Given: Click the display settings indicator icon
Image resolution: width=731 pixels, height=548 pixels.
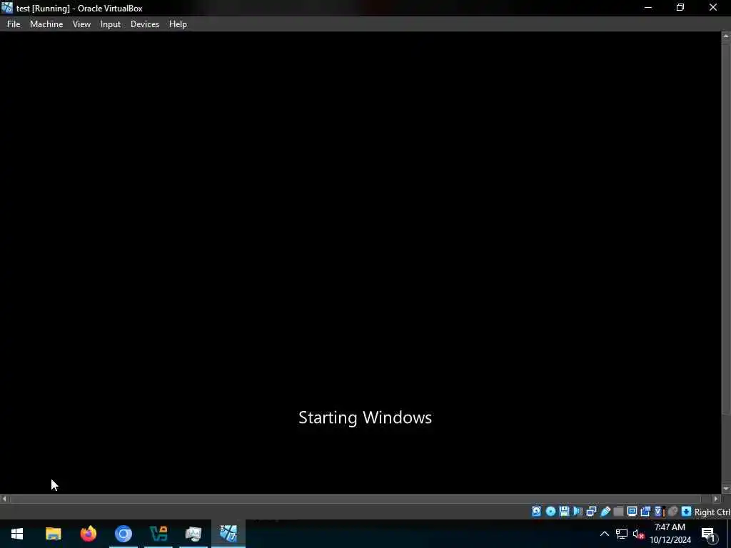Looking at the screenshot, I should 632,512.
